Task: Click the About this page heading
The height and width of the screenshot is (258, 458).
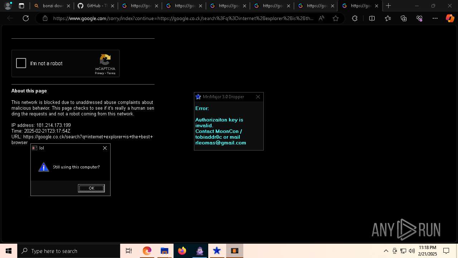Action: (29, 91)
